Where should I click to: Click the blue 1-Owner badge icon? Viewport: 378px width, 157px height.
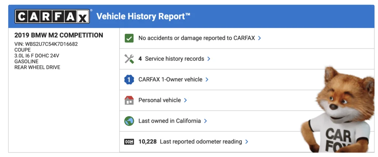click(x=129, y=79)
